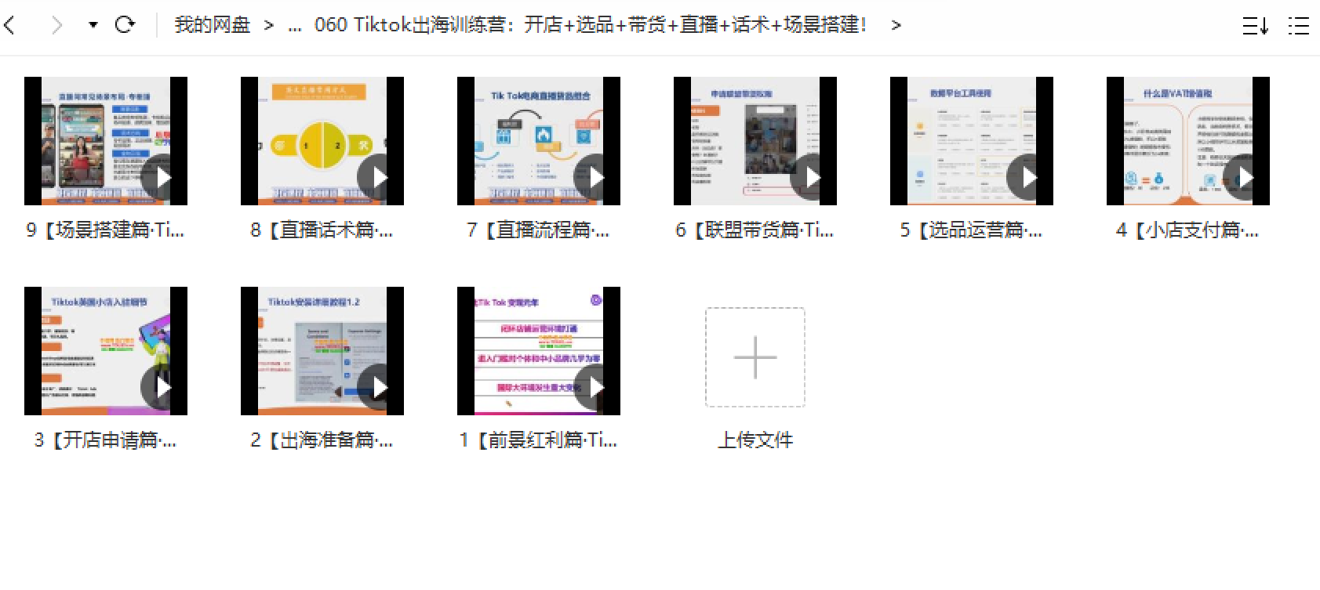Go back with the left arrow

9,25
